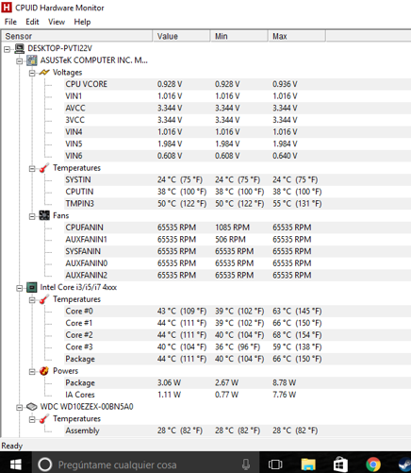This screenshot has width=411, height=473.
Task: Click the Intel Core processor chip icon
Action: (x=32, y=287)
